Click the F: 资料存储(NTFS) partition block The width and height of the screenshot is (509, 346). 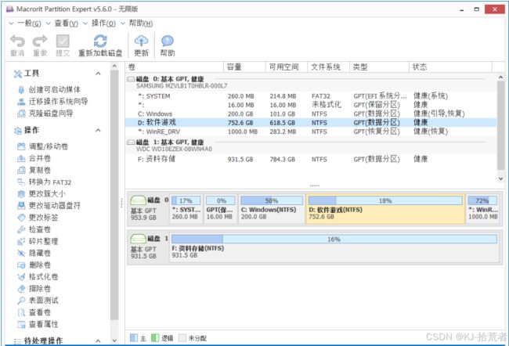(334, 247)
